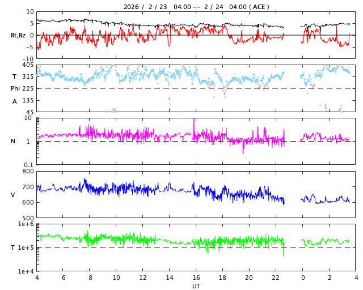Screen dimensions: 363x290
Task: Click the 0.1 tick on the density axis
Action: click(x=28, y=165)
